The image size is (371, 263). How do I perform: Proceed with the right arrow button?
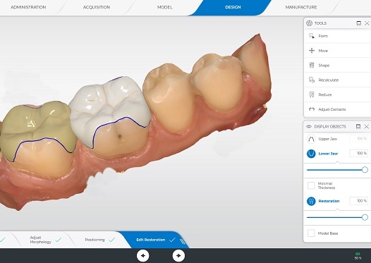[178, 255]
